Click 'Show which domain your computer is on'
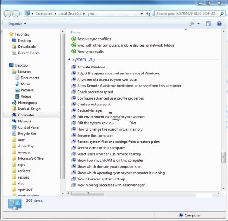Viewport: 228px width, 221px height. click(x=109, y=167)
